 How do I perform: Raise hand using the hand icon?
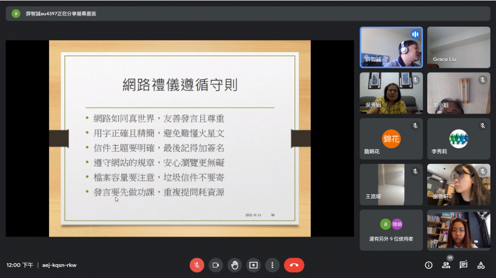234,265
